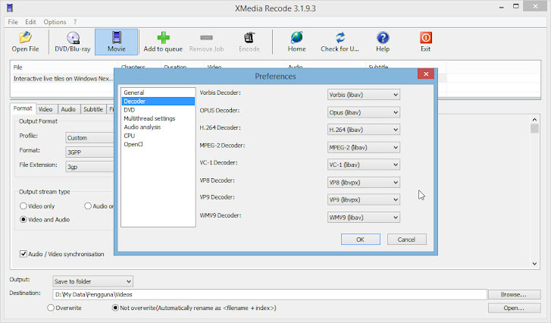Open the Edit menu
This screenshot has height=323, width=551.
click(30, 22)
